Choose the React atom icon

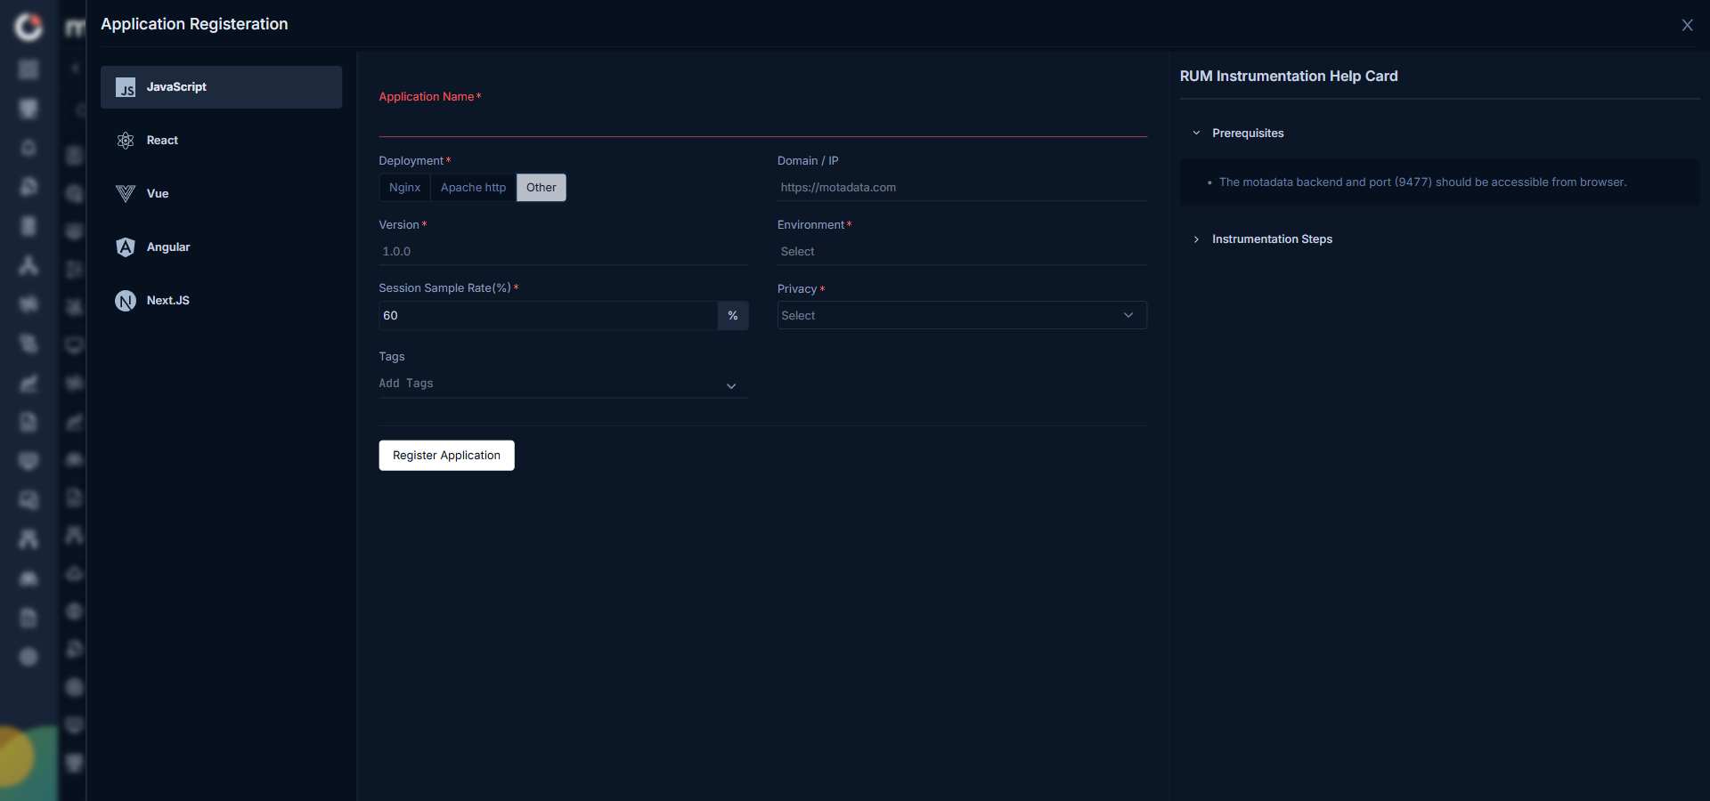[126, 141]
